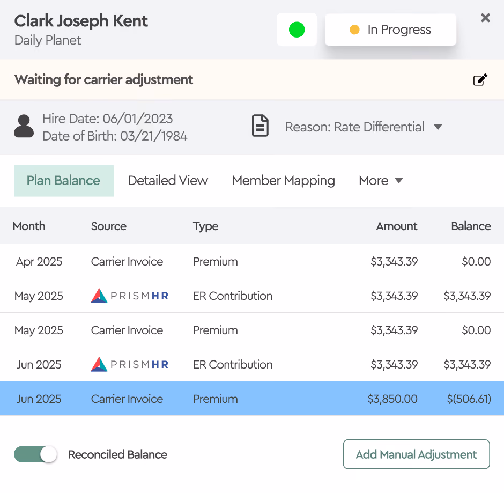Click the document icon beside Reason
Image resolution: width=504 pixels, height=493 pixels.
pyautogui.click(x=260, y=126)
